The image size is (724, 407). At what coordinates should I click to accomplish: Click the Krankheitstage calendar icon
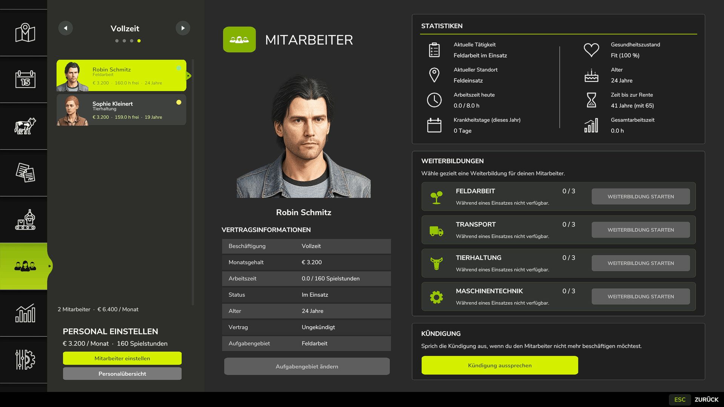(x=434, y=125)
